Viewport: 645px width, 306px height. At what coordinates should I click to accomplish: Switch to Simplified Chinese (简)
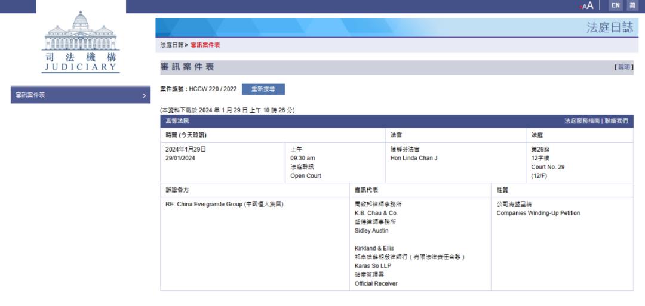[x=632, y=5]
